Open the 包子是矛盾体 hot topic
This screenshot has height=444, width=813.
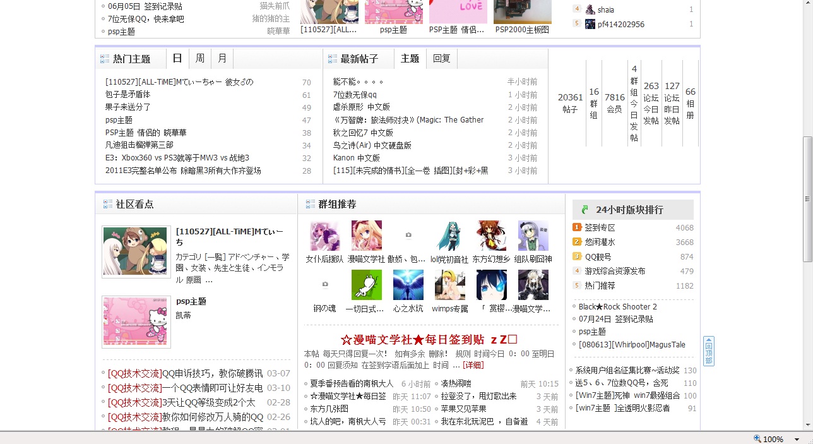click(128, 95)
